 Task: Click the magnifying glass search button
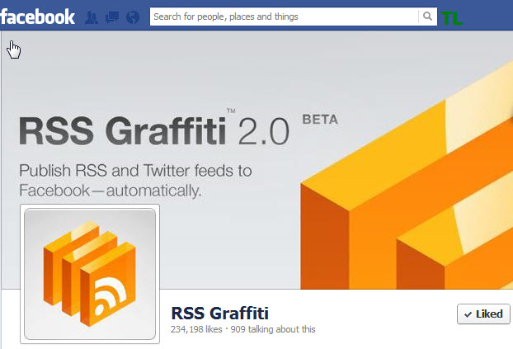(427, 17)
